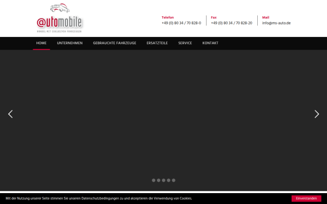
Task: Click the @utomobile logo
Action: (59, 18)
